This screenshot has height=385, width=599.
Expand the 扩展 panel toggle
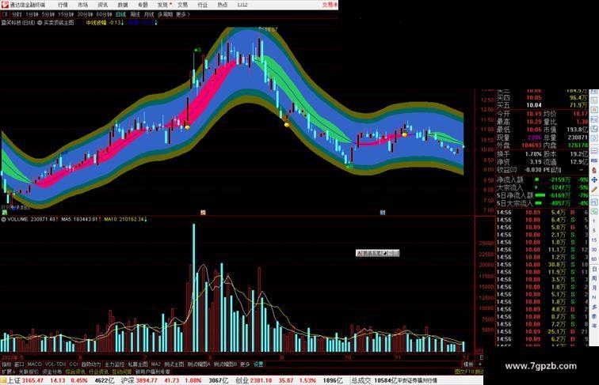[8, 372]
